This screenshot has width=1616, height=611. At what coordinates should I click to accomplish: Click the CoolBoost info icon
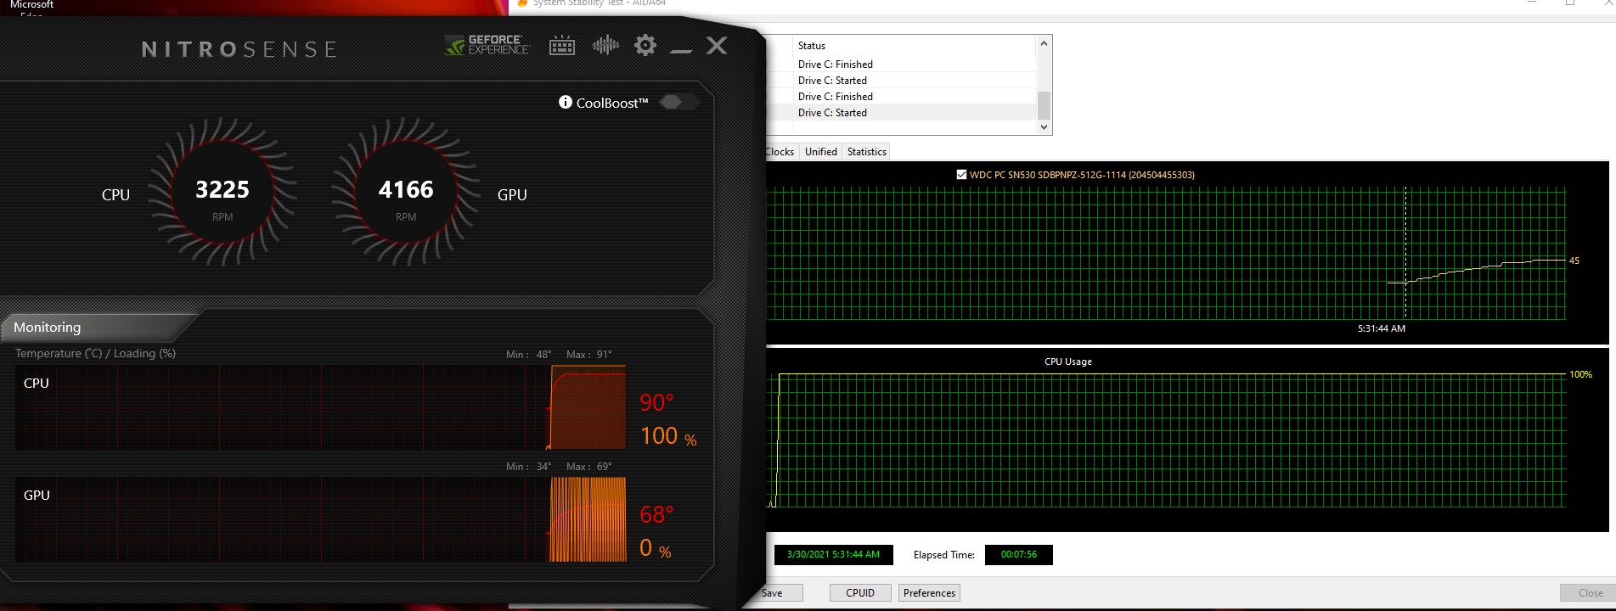566,103
